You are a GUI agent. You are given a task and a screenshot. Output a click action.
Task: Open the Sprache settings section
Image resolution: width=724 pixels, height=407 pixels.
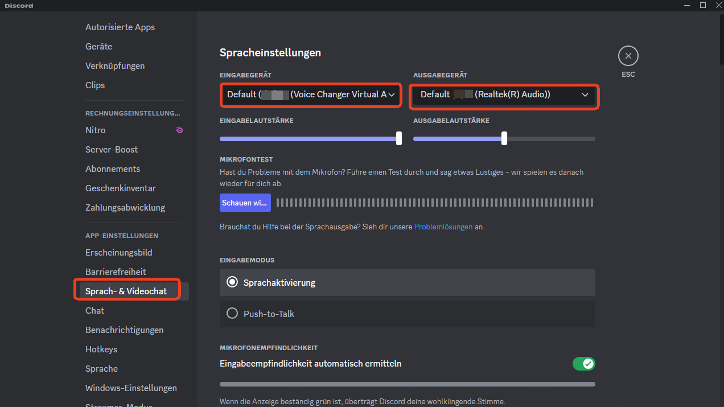pyautogui.click(x=101, y=368)
